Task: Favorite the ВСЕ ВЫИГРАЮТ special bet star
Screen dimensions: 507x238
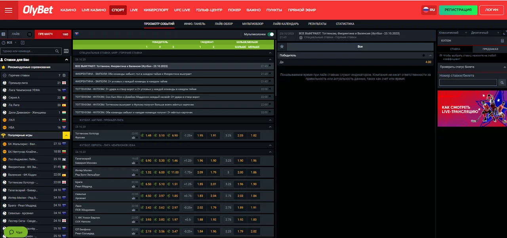Action: tap(270, 65)
